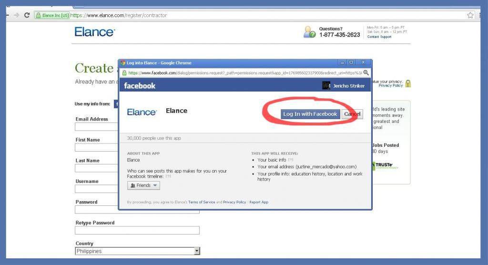Click the Facebook popup URL bar
Image resolution: width=488 pixels, height=265 pixels.
click(x=244, y=73)
